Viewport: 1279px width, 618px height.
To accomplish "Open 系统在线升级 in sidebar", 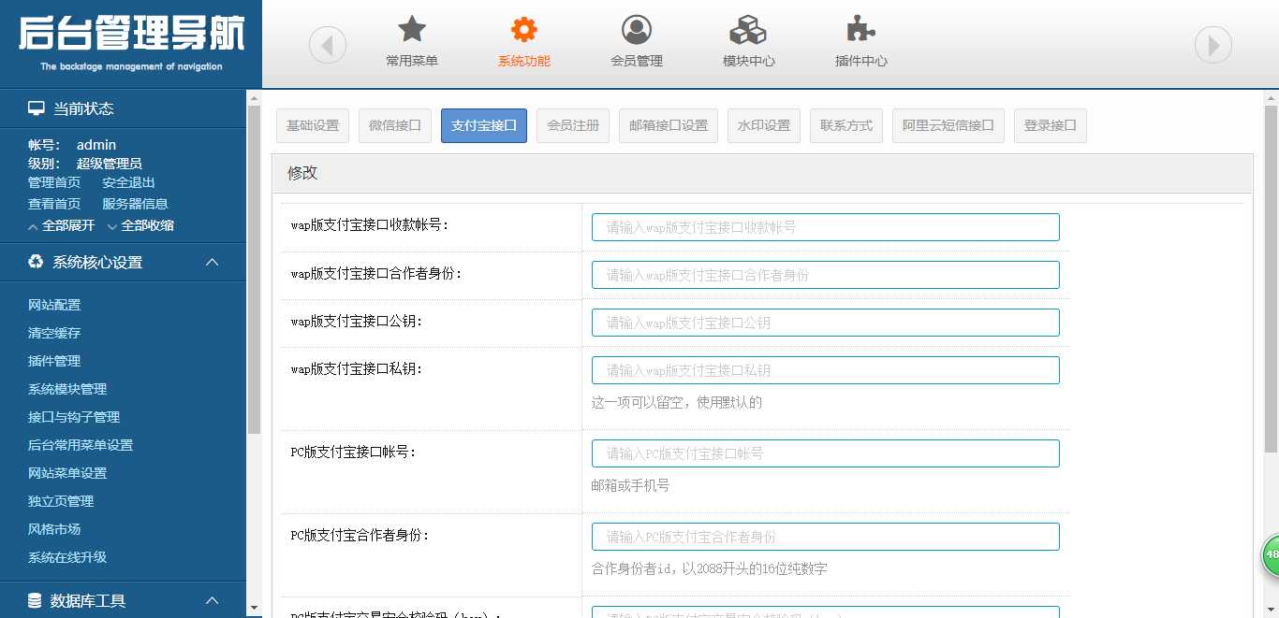I will click(x=67, y=557).
